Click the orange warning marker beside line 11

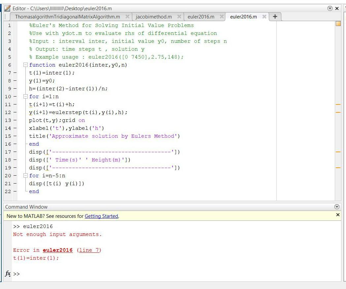[337, 104]
